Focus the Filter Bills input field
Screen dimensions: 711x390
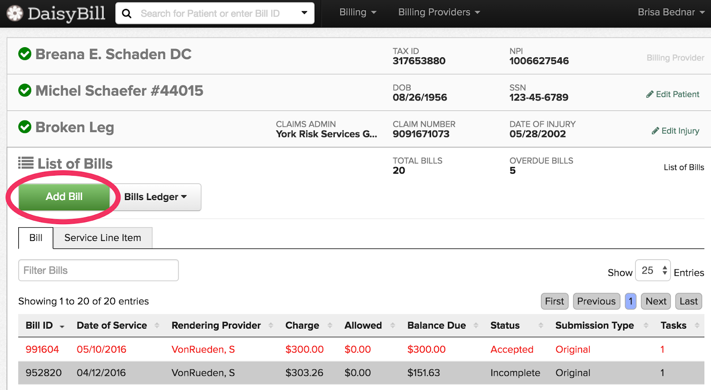point(98,270)
